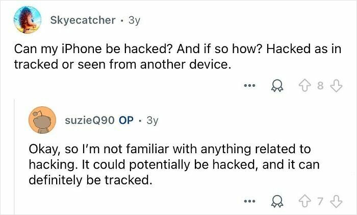The width and height of the screenshot is (357, 215).
Task: Select the vote count 7 on suzieQ90's reply
Action: (x=320, y=202)
